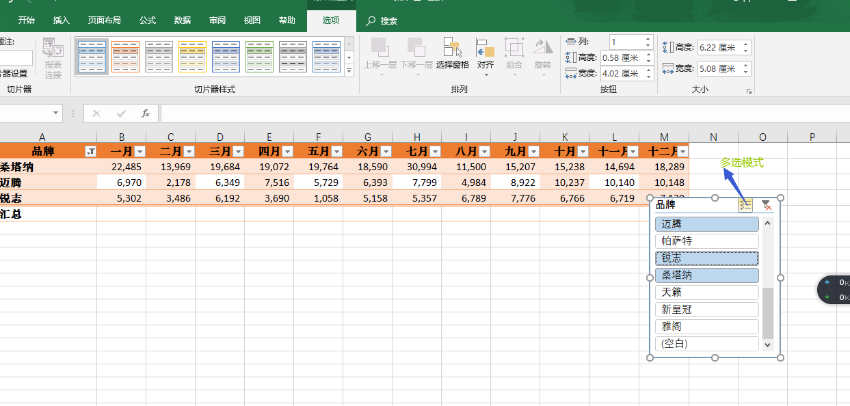Viewport: 850px width, 406px height.
Task: Expand the name box dropdown arrow
Action: pos(56,113)
